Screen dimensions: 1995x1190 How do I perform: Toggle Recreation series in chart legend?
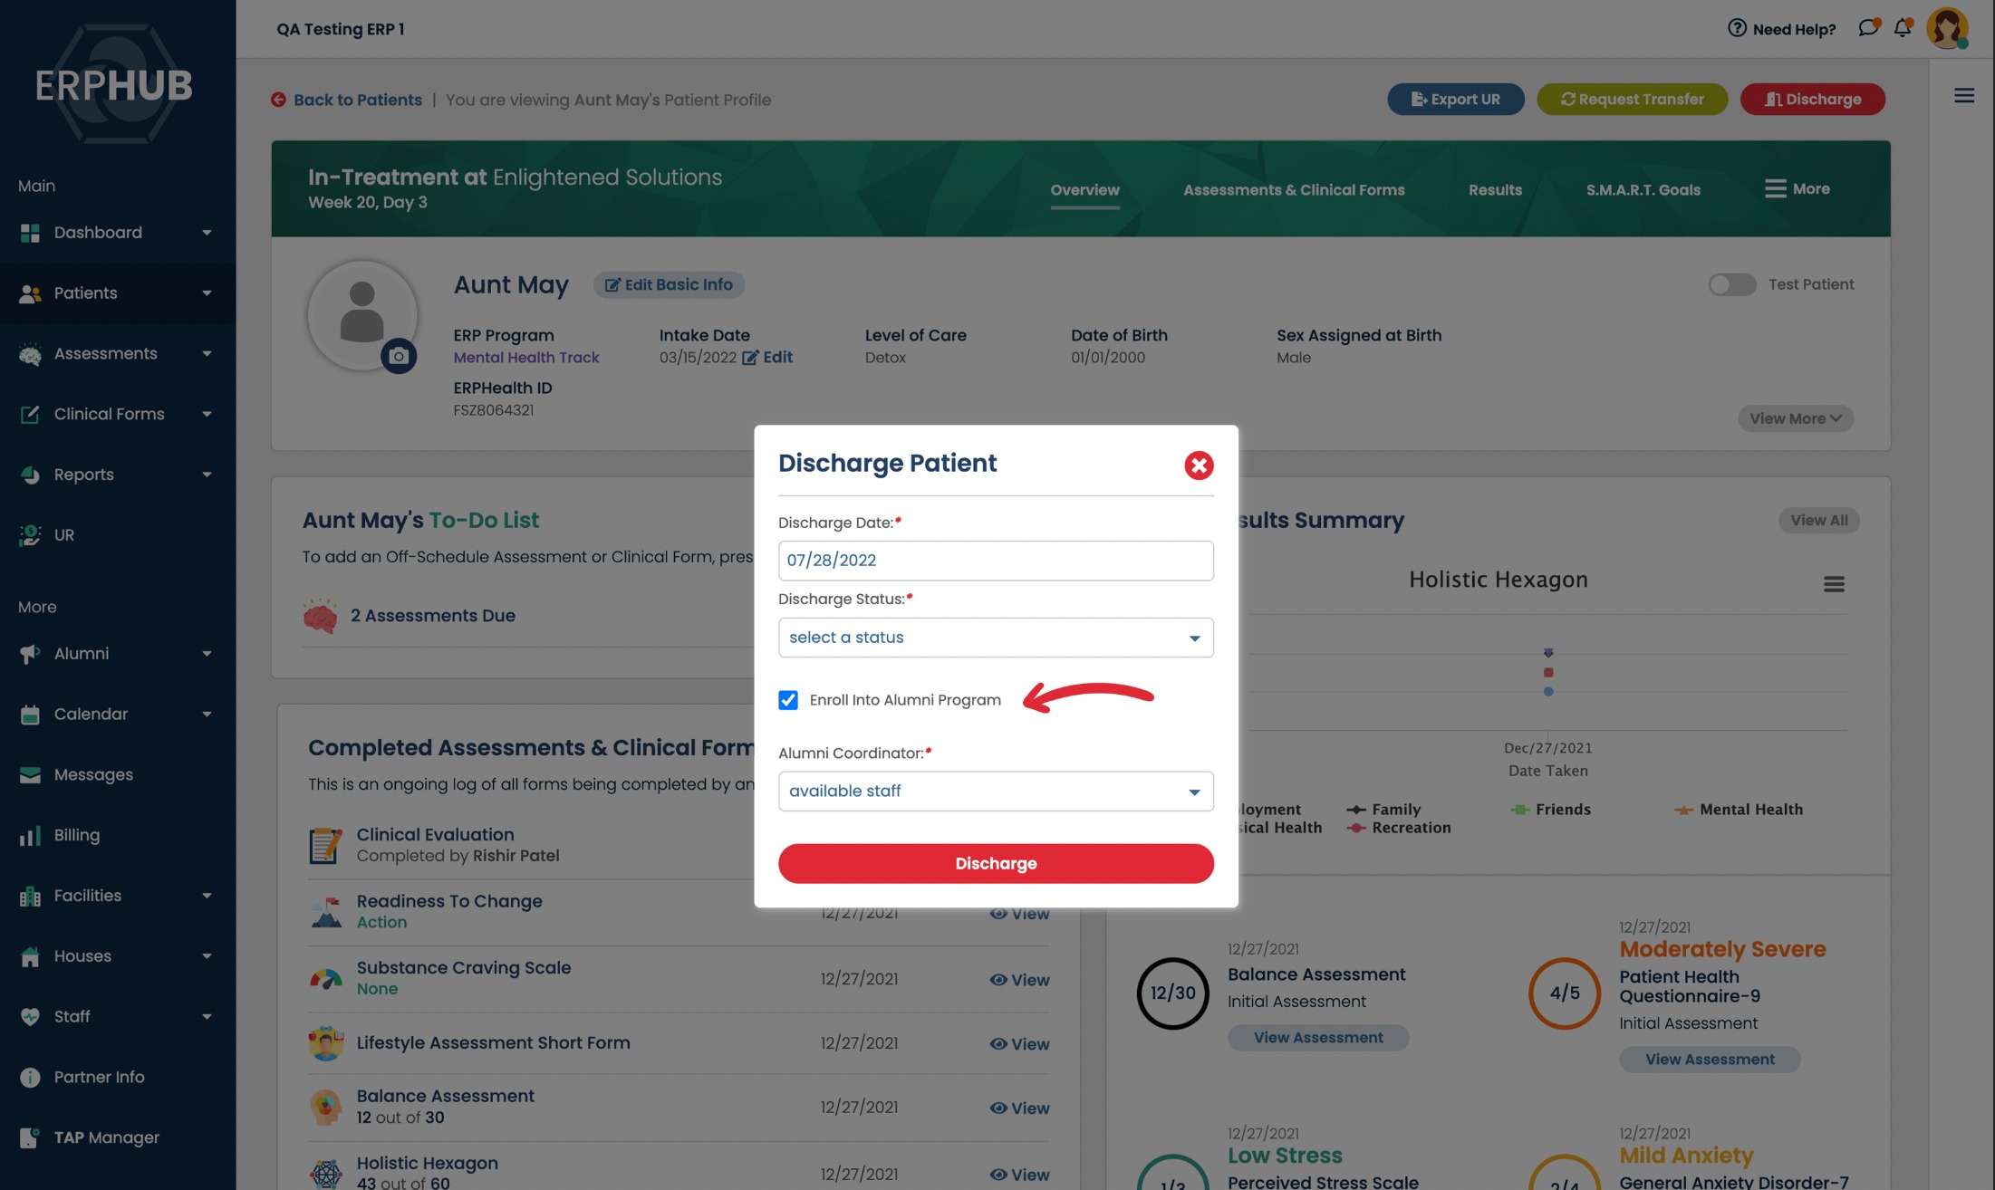click(x=1399, y=828)
